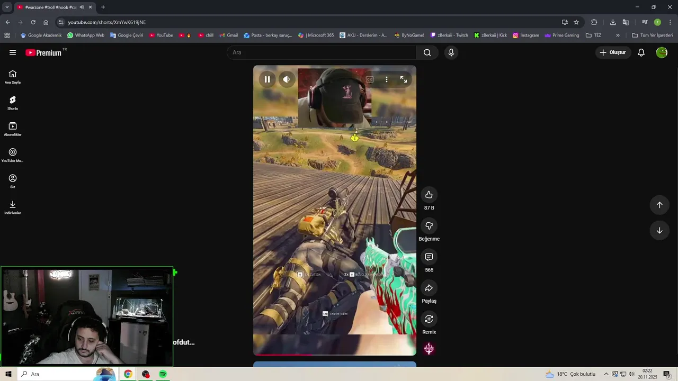This screenshot has width=678, height=381.
Task: Go to the next Short with down arrow
Action: pyautogui.click(x=659, y=230)
